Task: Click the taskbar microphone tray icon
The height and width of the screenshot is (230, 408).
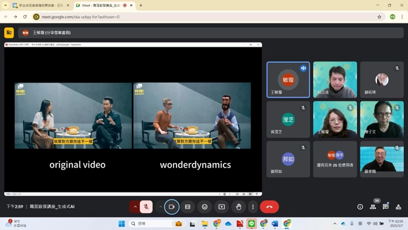Action: point(352,223)
